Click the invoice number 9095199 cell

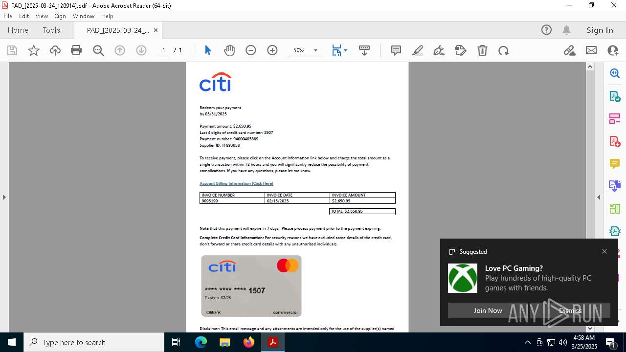coord(232,201)
